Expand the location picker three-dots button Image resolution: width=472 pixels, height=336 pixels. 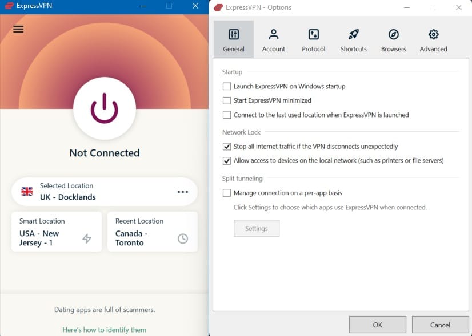coord(183,192)
